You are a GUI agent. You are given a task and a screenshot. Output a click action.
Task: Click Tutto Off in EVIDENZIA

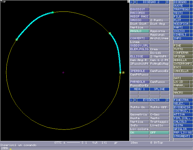tap(160, 107)
